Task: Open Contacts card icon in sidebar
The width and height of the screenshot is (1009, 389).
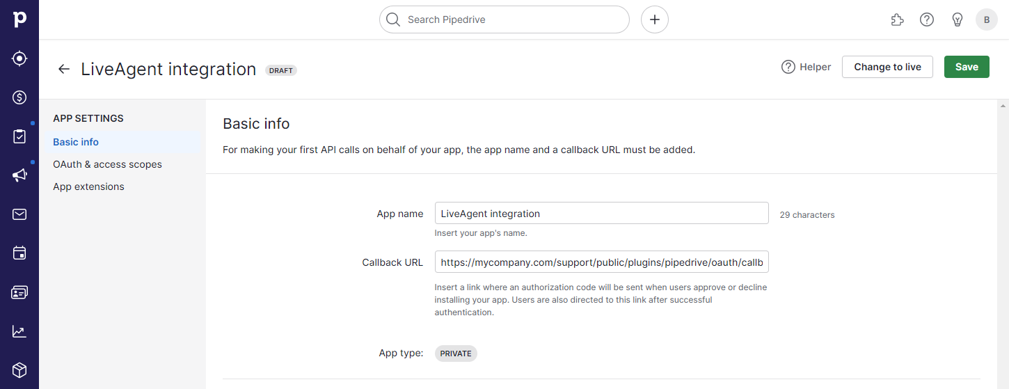Action: (x=19, y=292)
